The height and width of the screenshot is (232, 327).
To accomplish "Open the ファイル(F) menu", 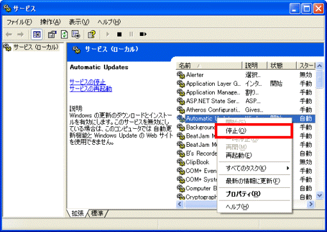I will pyautogui.click(x=19, y=22).
